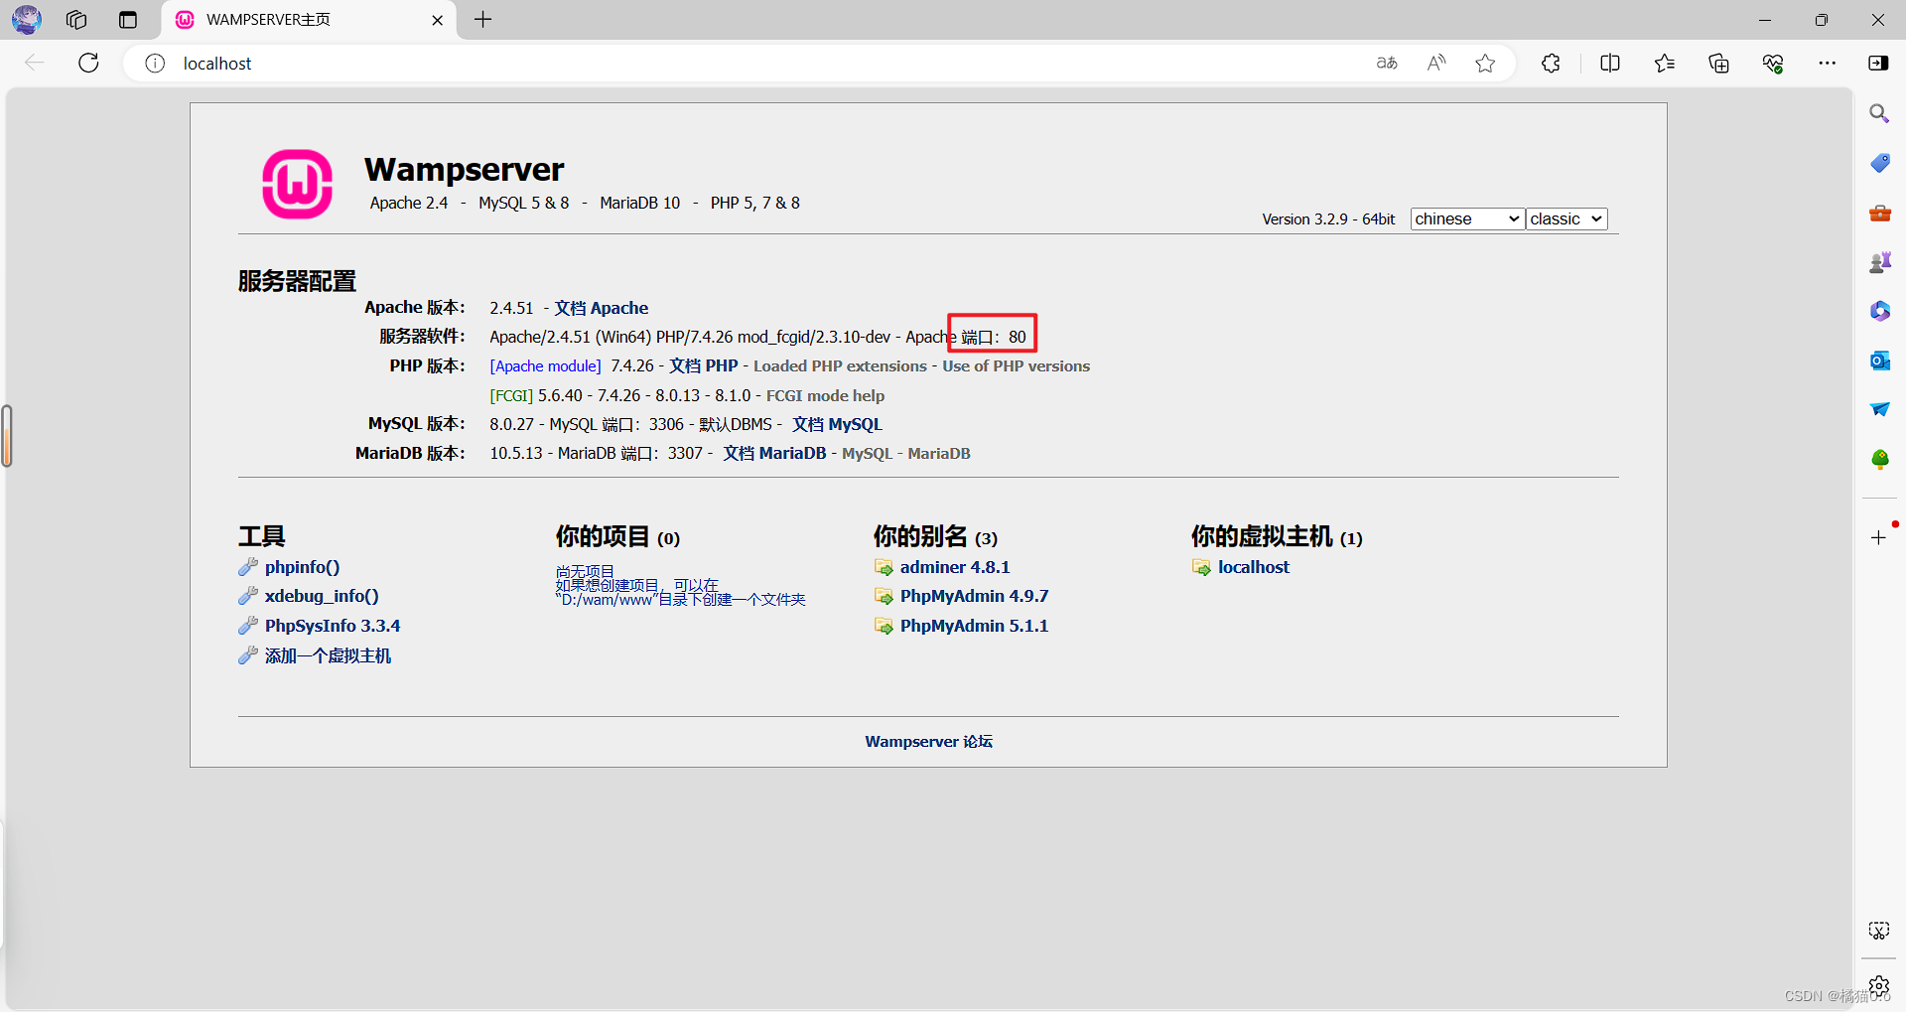Open the tab actions menu icon
The image size is (1906, 1012).
[x=128, y=20]
